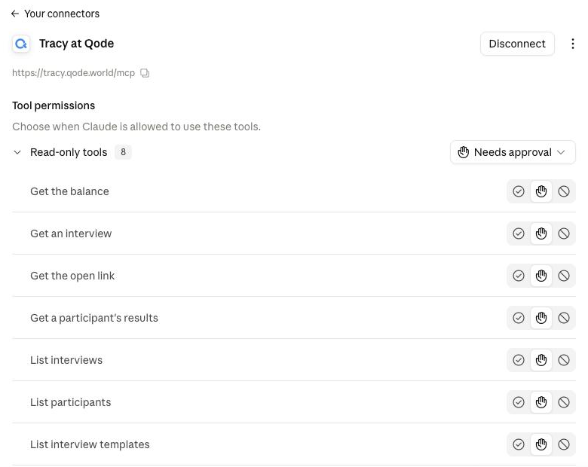Click Get a participant's results label

94,318
